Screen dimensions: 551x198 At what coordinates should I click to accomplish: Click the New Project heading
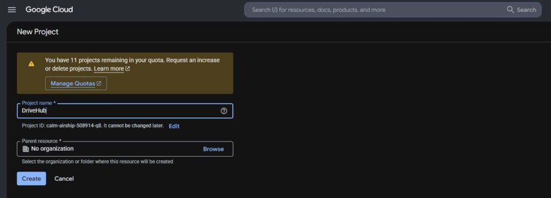click(x=38, y=32)
